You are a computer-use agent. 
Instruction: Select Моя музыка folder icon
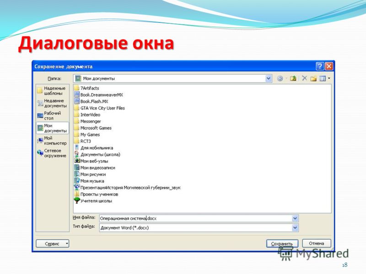tap(76, 181)
